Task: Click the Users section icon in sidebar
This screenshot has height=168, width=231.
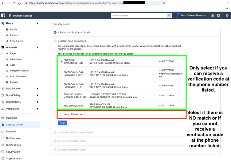Action: click(3, 23)
